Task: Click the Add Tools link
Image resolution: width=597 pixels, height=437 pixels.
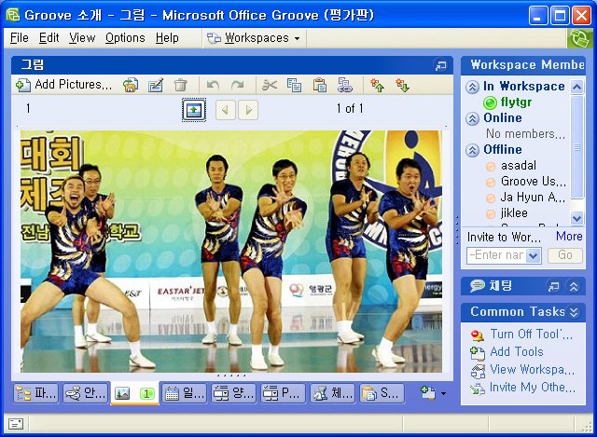Action: point(516,352)
